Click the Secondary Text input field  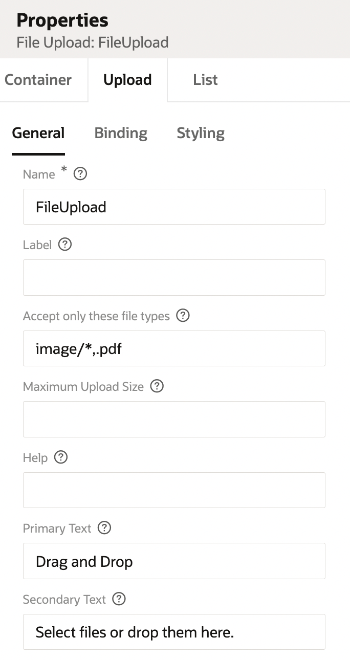click(174, 632)
